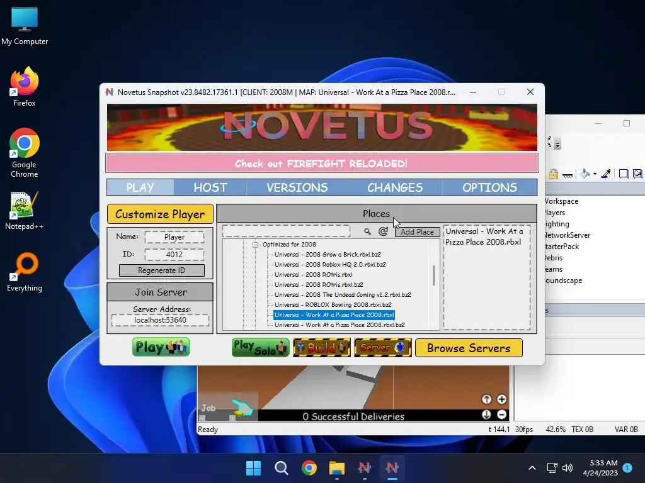Image resolution: width=645 pixels, height=483 pixels.
Task: Click the anchor tool icon in studio toolbar
Action: click(x=568, y=175)
